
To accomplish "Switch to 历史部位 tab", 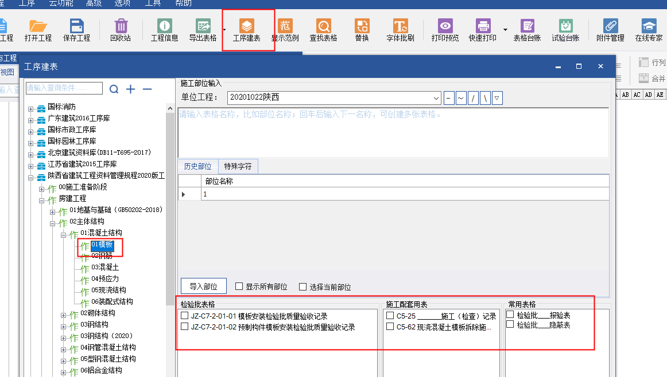I will pyautogui.click(x=198, y=166).
